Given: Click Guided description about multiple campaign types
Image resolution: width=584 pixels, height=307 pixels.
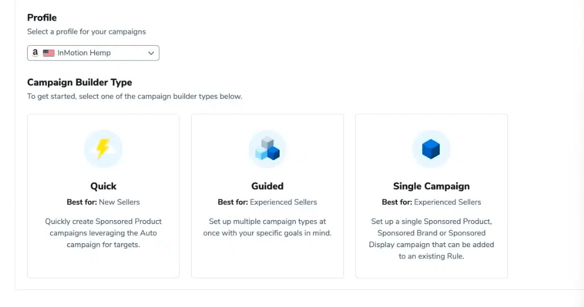Looking at the screenshot, I should pos(267,227).
